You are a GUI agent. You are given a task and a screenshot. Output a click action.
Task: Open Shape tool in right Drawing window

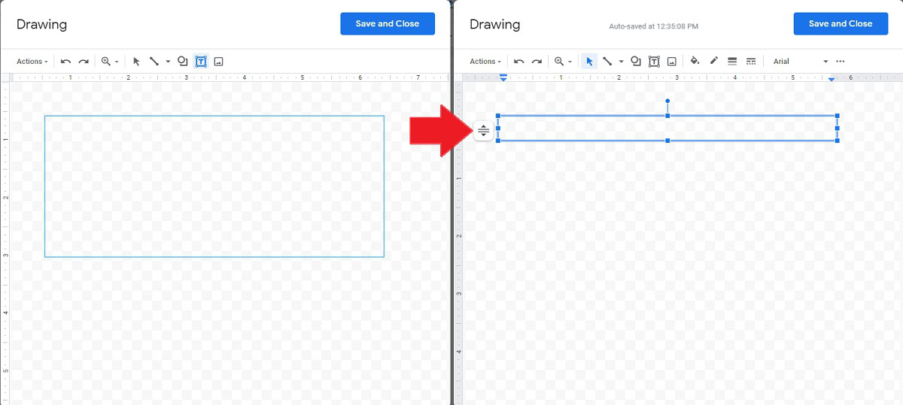tap(636, 62)
